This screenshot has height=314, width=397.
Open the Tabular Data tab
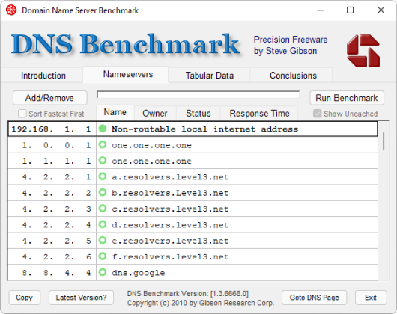click(210, 76)
